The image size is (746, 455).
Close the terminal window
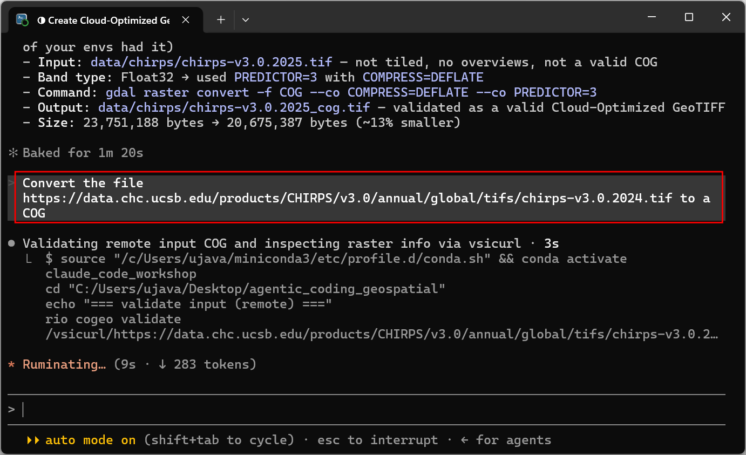[726, 17]
